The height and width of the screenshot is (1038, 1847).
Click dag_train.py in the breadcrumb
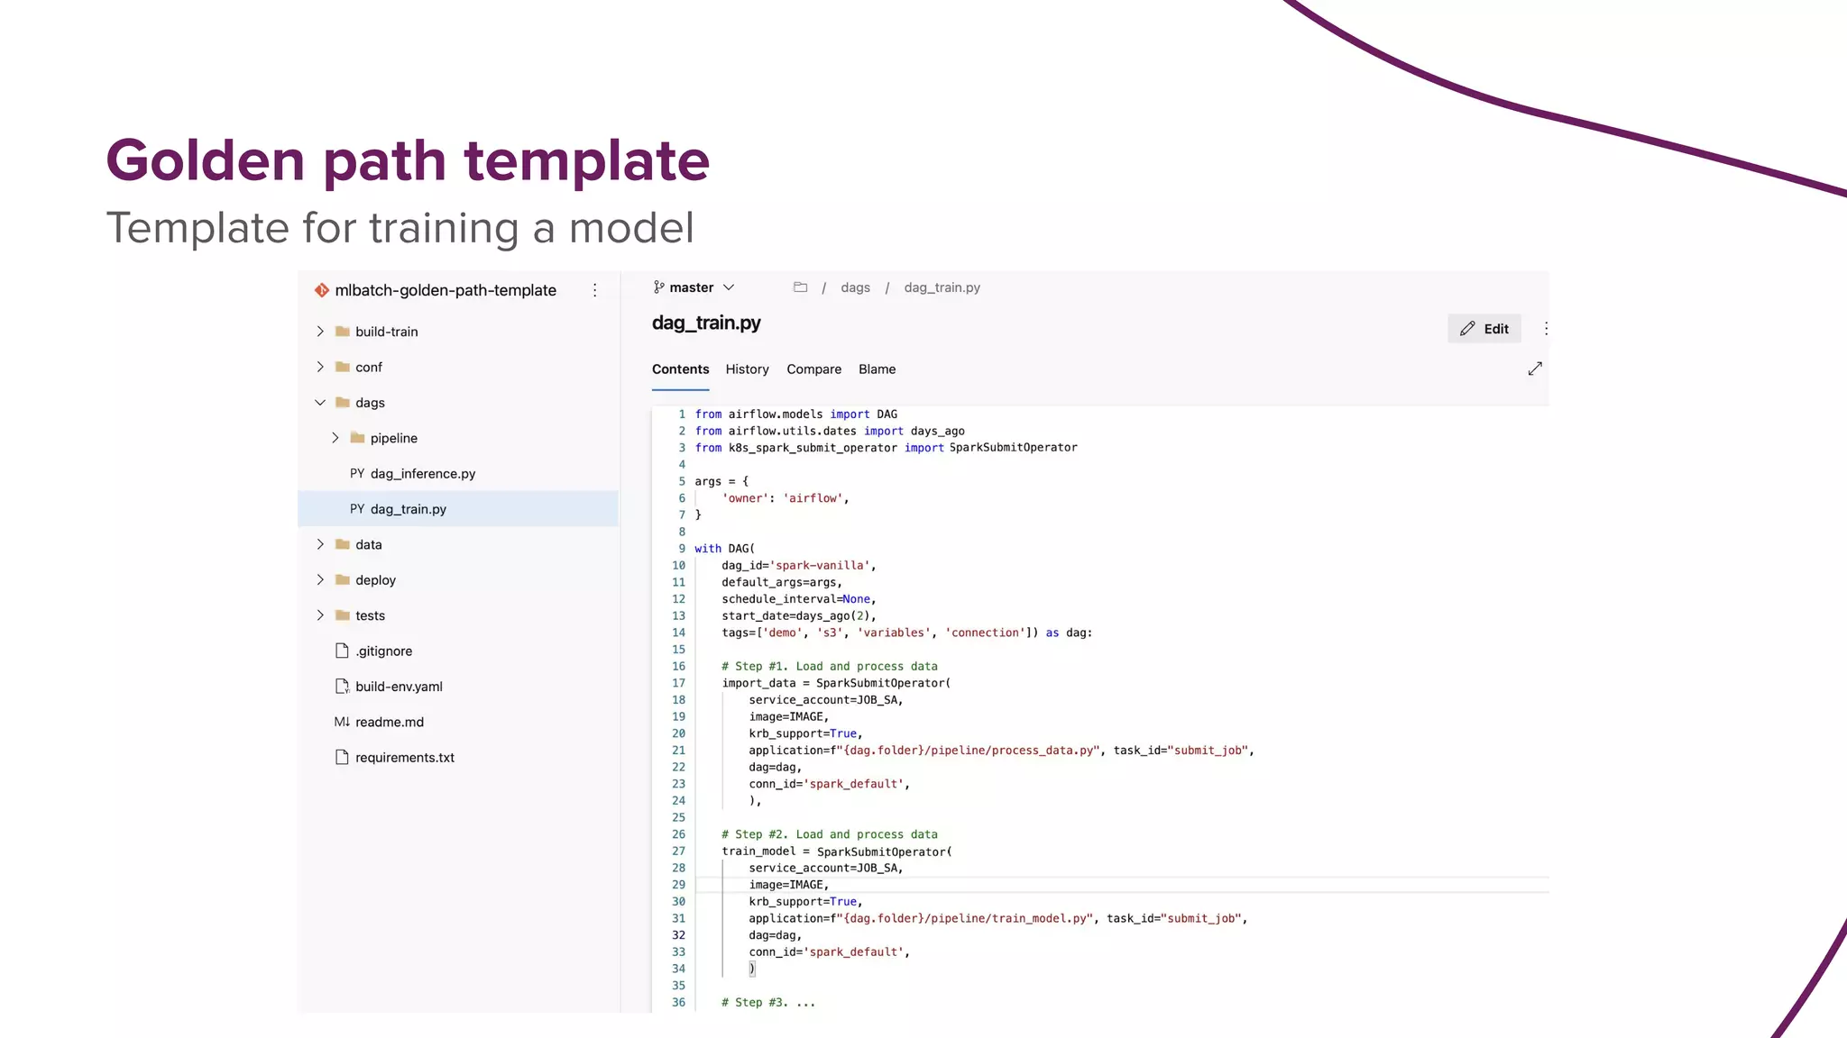942,287
